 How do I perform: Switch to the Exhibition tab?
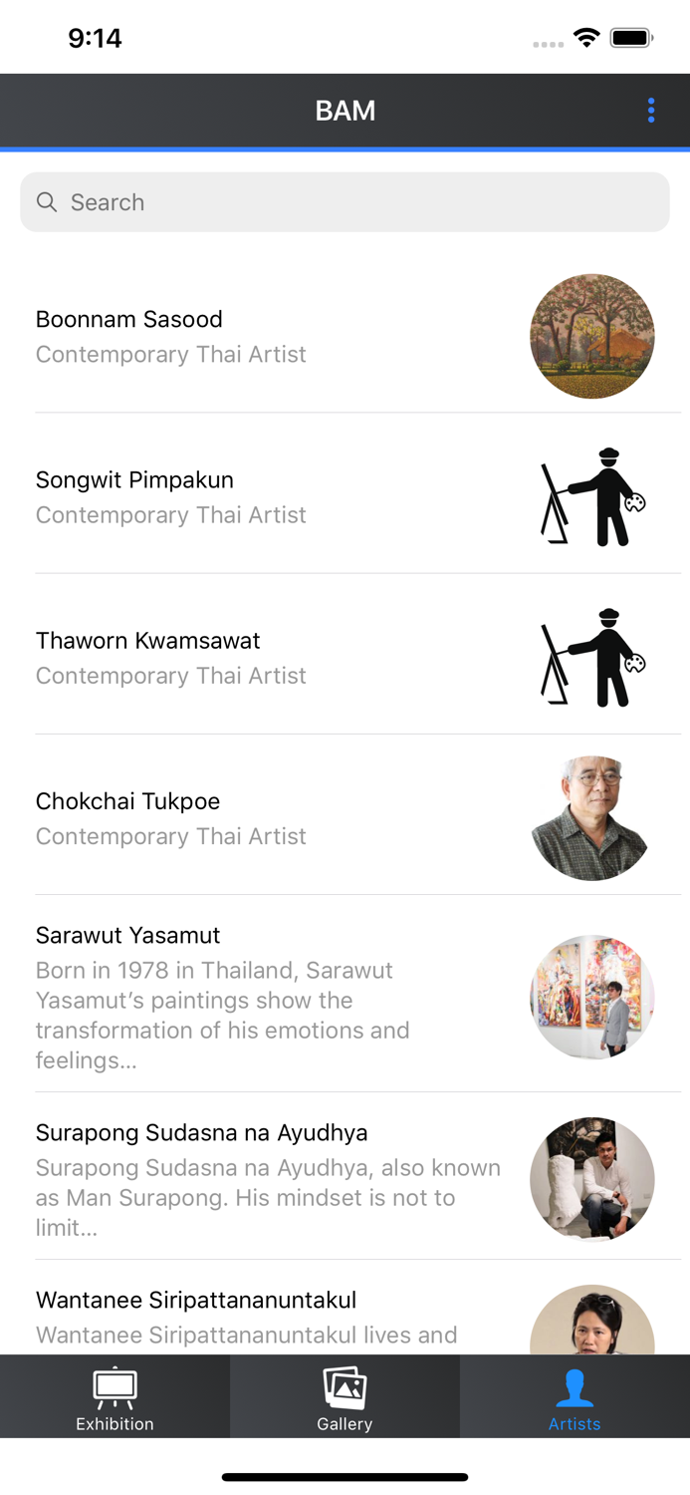coord(115,1395)
